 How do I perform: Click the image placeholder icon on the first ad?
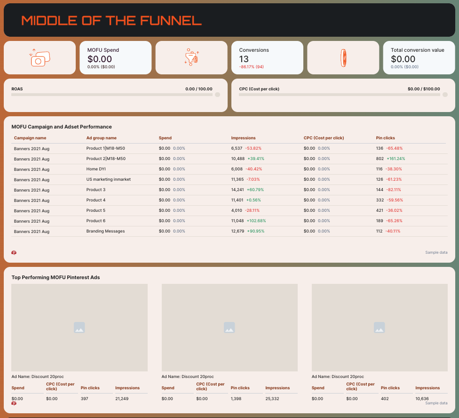pos(79,327)
